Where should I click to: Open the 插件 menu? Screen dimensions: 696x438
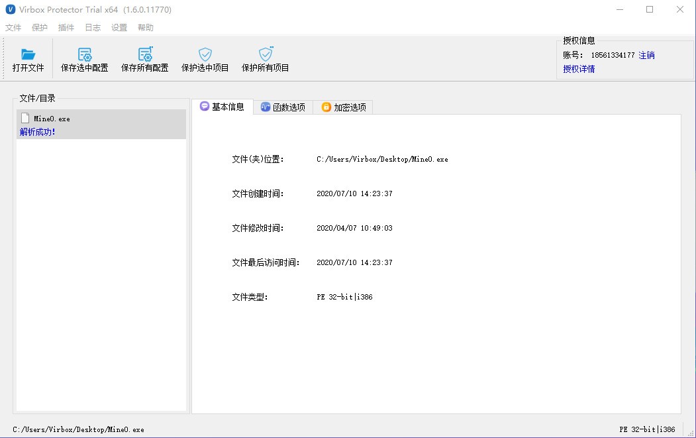(x=66, y=27)
